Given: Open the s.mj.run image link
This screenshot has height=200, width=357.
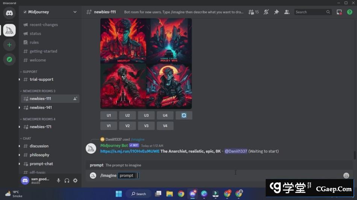Looking at the screenshot, I should [130, 151].
